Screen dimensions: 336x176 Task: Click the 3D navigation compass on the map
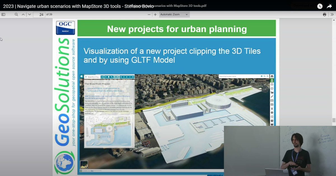pyautogui.click(x=266, y=89)
